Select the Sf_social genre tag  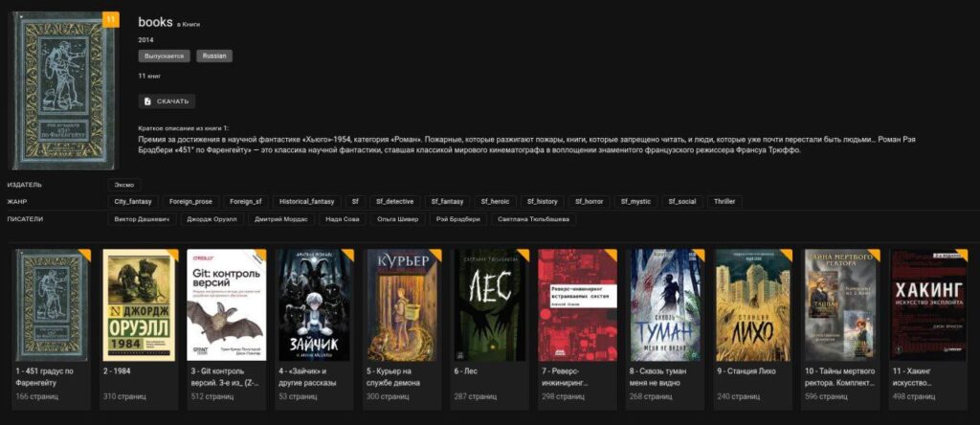click(x=681, y=202)
